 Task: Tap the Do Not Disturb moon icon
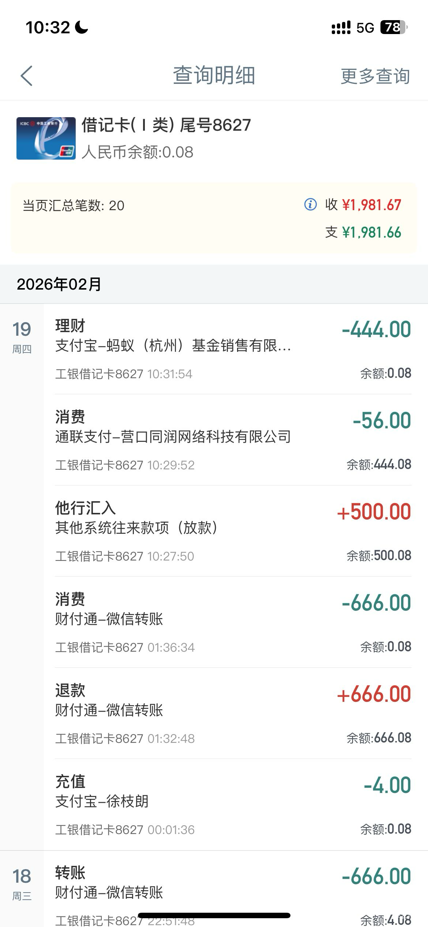tap(82, 27)
